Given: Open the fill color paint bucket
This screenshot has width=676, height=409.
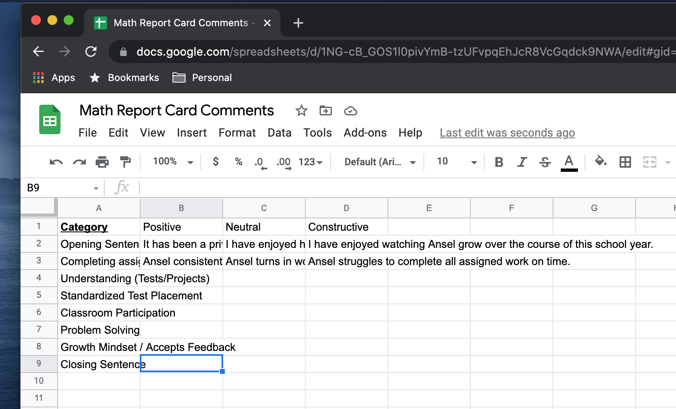Looking at the screenshot, I should (600, 161).
